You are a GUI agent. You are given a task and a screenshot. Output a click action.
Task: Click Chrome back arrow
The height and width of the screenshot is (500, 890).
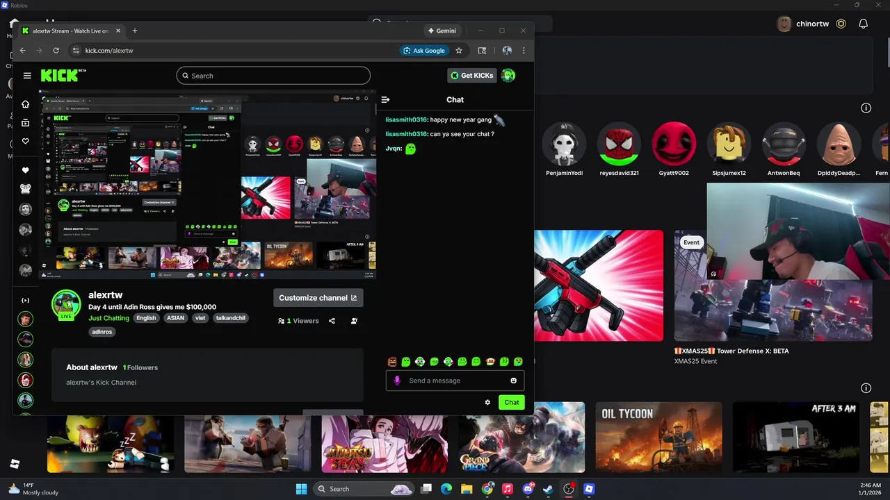(23, 51)
